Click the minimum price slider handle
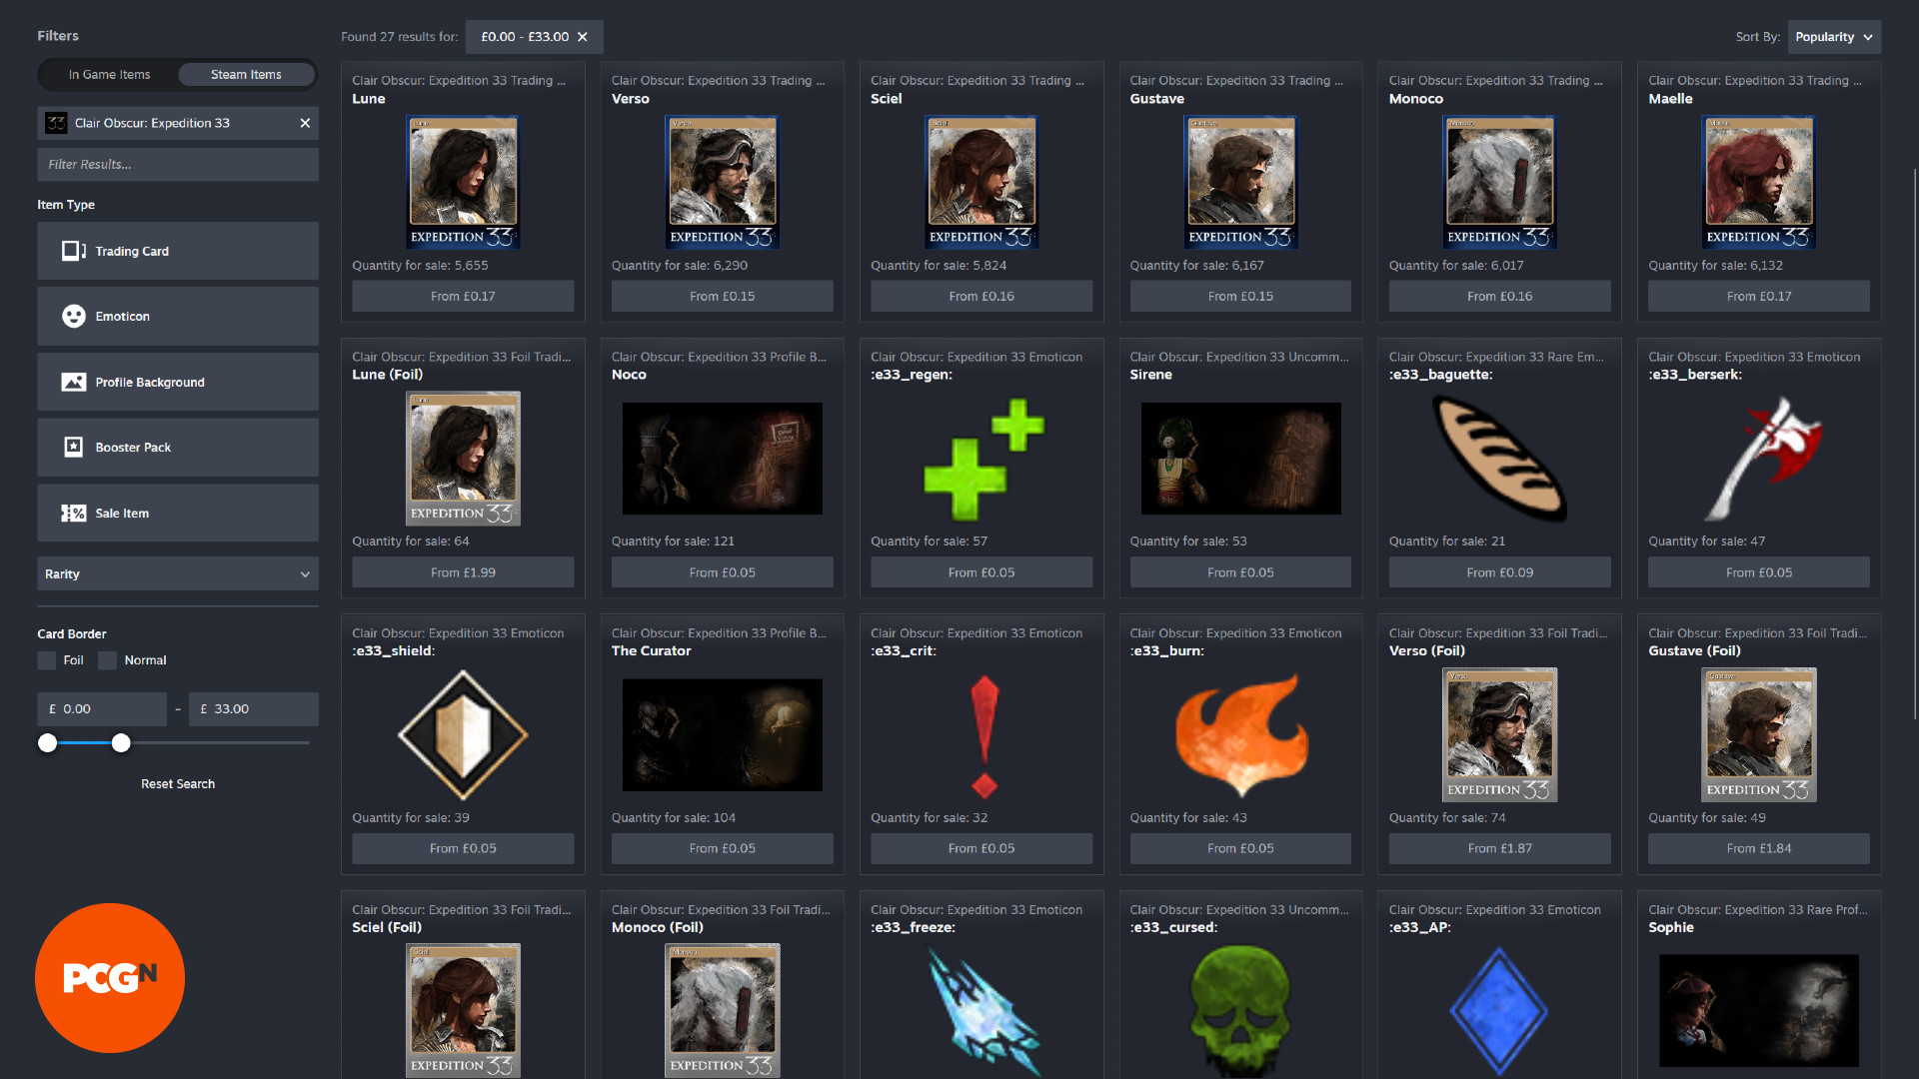This screenshot has height=1079, width=1919. click(47, 743)
